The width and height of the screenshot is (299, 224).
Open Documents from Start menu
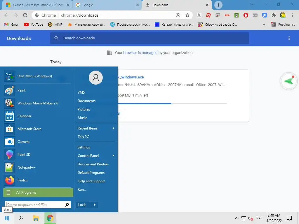[86, 101]
